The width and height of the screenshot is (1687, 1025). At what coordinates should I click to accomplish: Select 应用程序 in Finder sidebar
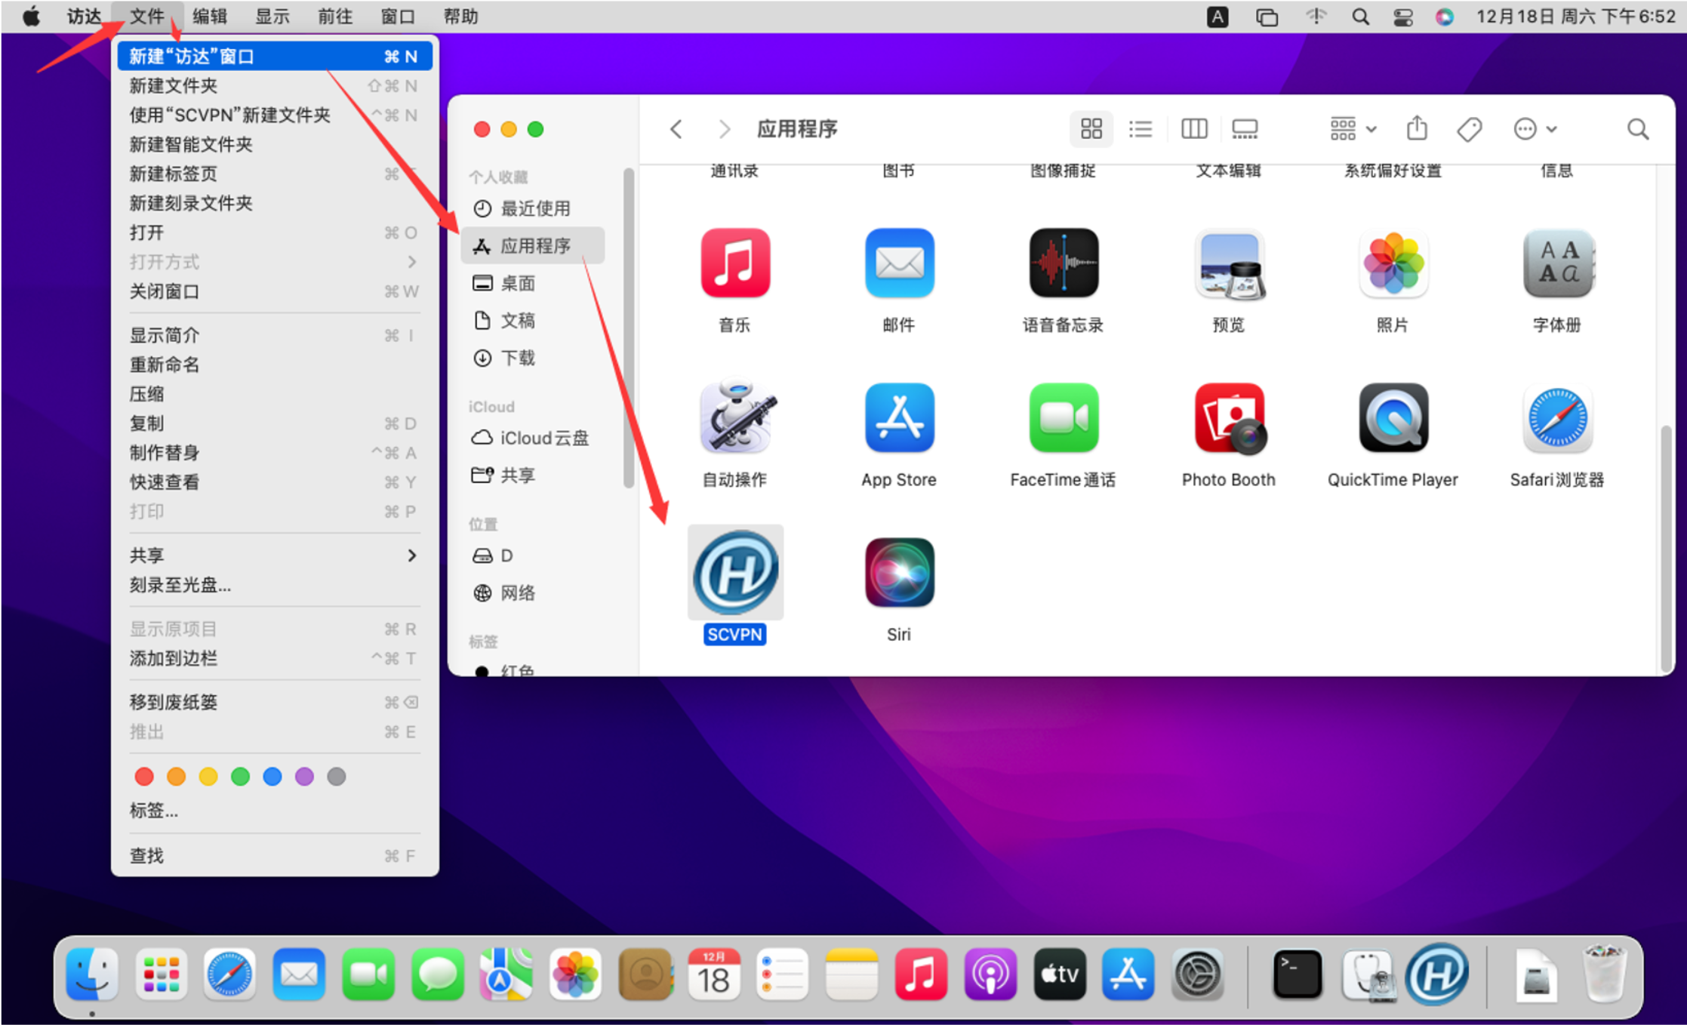point(533,245)
